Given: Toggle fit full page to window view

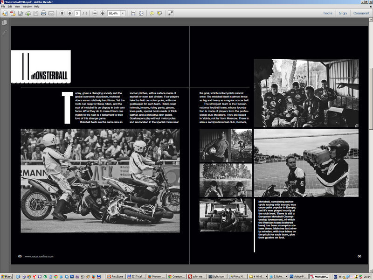Looking at the screenshot, I should pos(141,14).
